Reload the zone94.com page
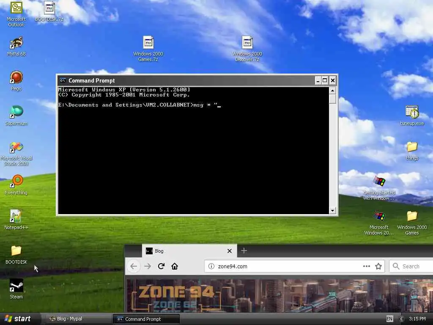The width and height of the screenshot is (433, 325). pos(161,266)
